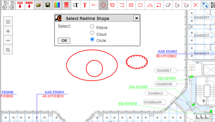The height and width of the screenshot is (122, 215).
Task: Zoom out with the minus button
Action: (8, 40)
